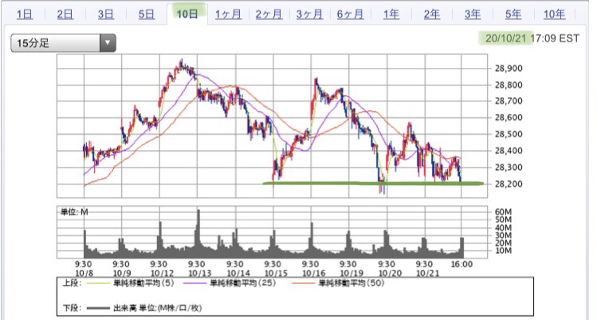Open the 3年 chart range
This screenshot has width=597, height=320.
(473, 14)
